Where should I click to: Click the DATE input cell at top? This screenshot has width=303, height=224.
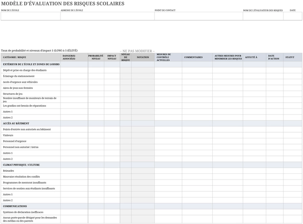pos(292,16)
